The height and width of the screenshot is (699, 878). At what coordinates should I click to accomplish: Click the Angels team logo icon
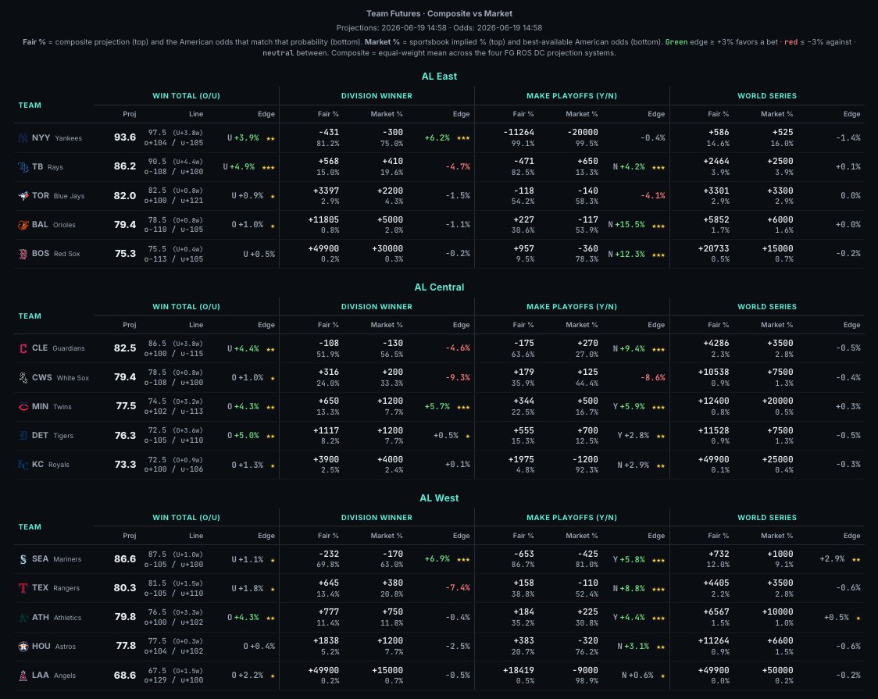point(23,676)
